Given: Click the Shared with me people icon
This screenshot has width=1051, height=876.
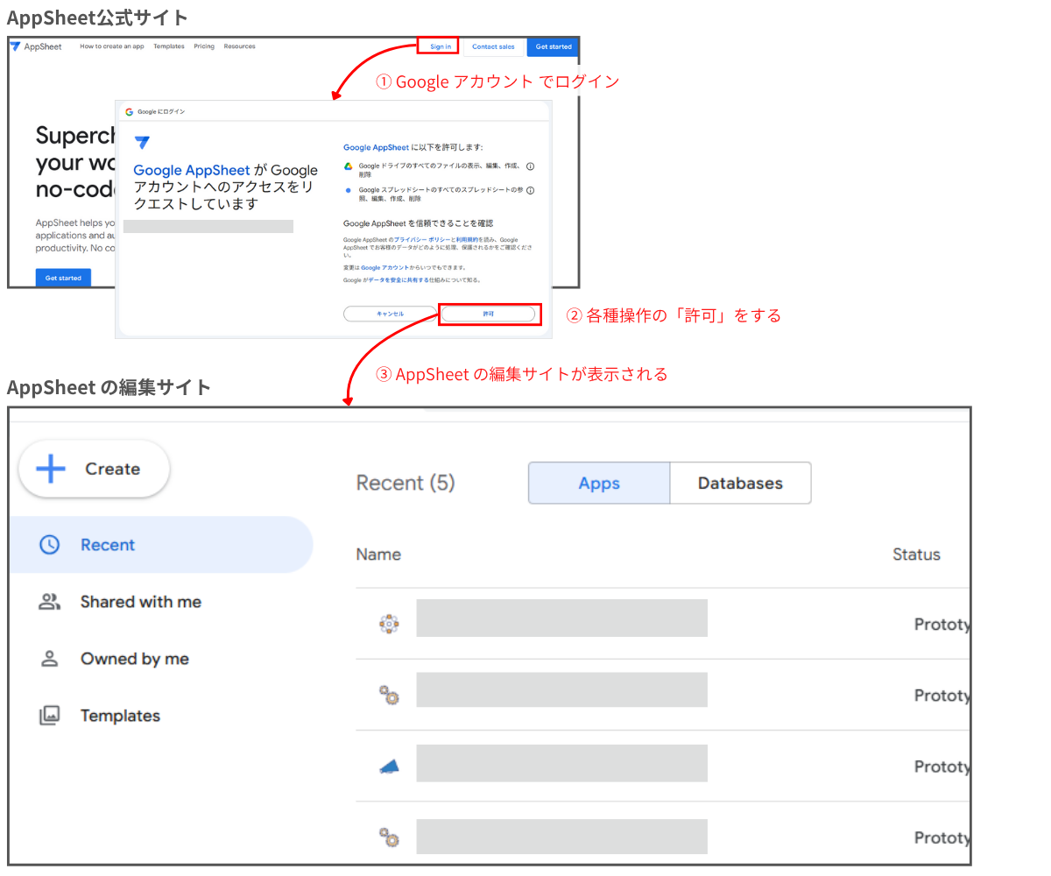Looking at the screenshot, I should (48, 601).
